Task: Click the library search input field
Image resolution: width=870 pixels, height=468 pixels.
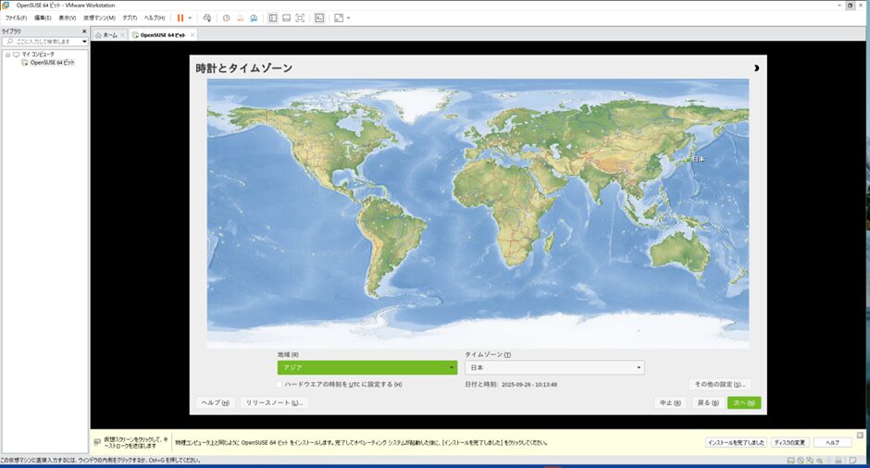Action: click(x=44, y=42)
